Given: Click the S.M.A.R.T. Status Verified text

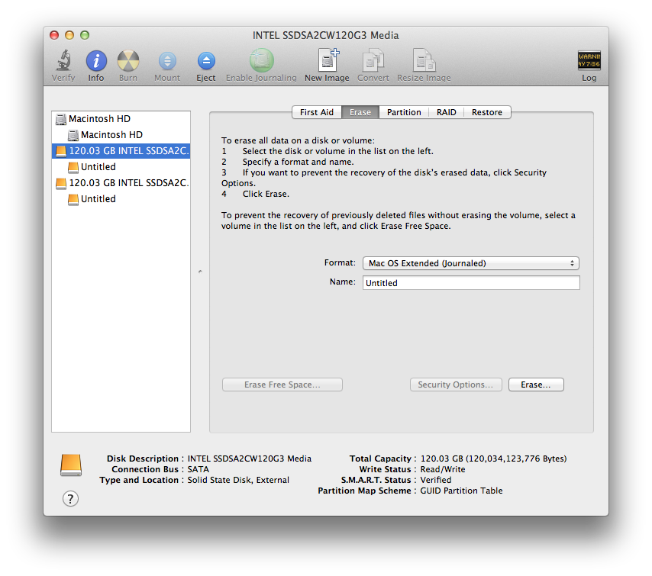Looking at the screenshot, I should pos(436,480).
